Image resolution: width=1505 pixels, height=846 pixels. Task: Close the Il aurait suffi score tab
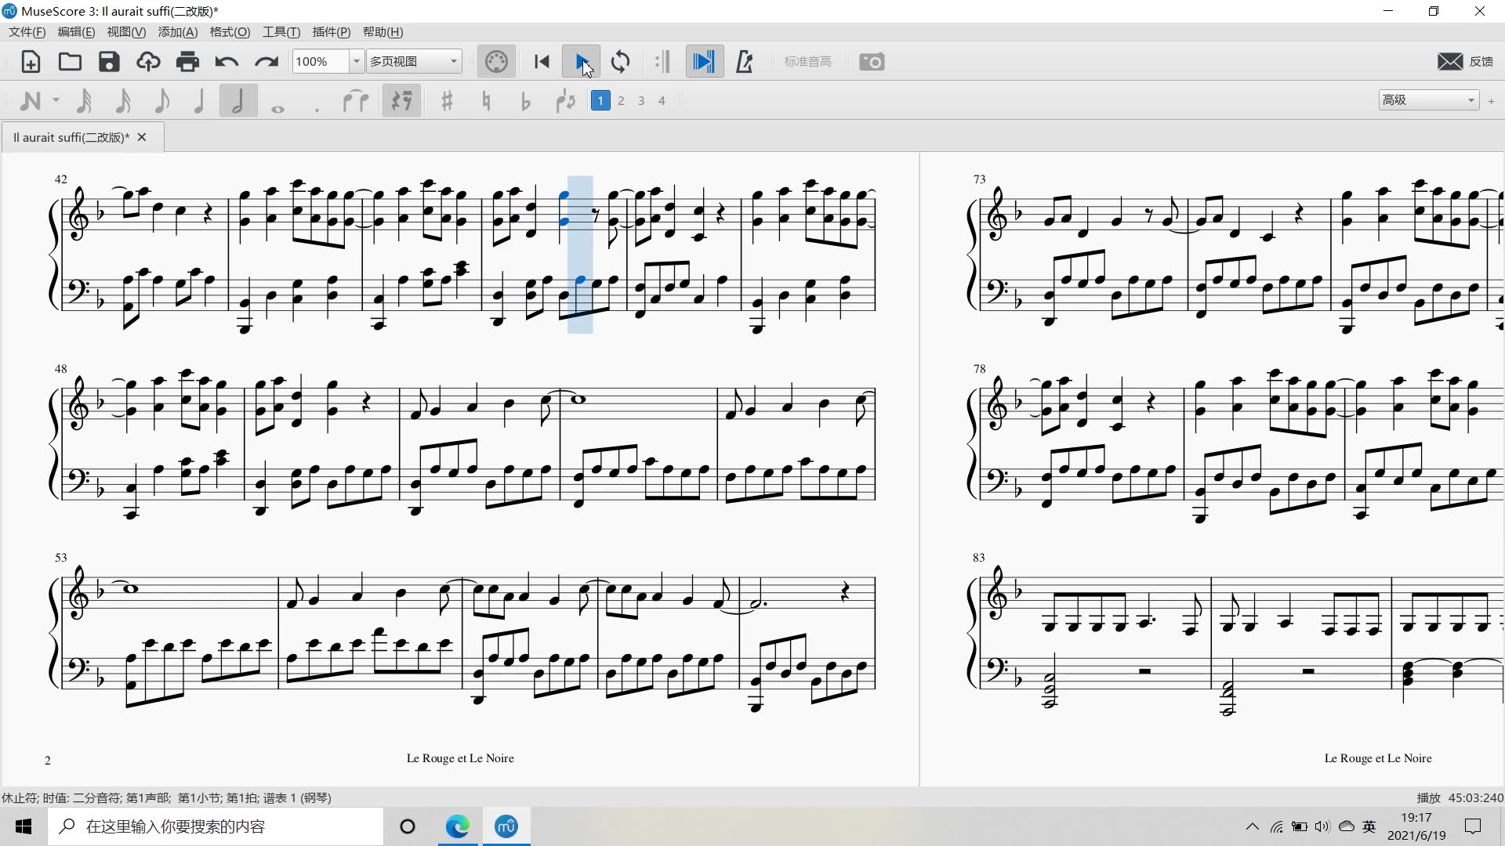[x=142, y=137]
